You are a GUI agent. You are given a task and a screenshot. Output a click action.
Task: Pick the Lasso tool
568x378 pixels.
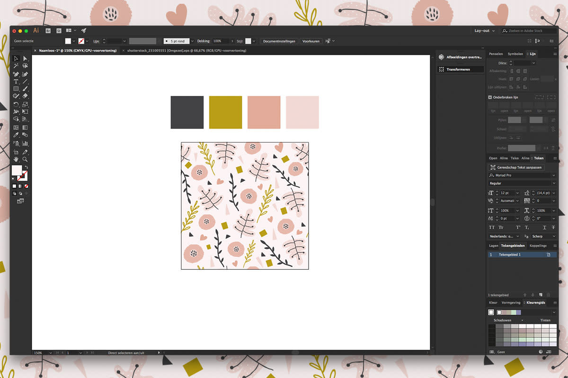[25, 66]
